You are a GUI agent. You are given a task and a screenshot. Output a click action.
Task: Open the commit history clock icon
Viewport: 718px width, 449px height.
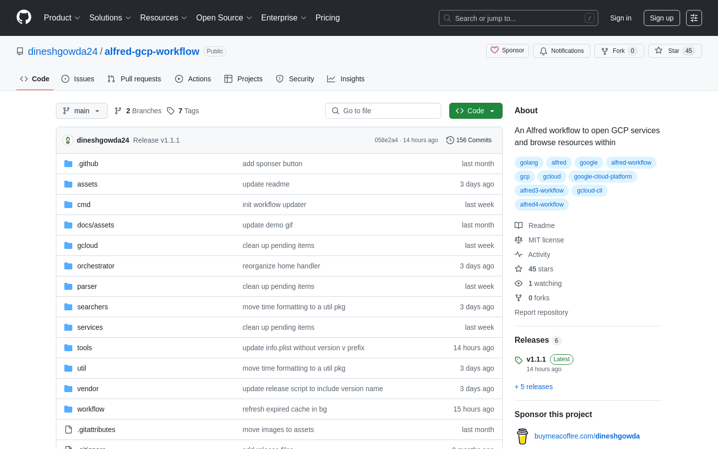pyautogui.click(x=450, y=140)
